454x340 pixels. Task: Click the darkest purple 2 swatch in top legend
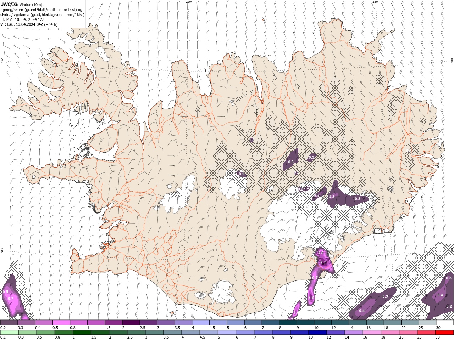point(131,323)
